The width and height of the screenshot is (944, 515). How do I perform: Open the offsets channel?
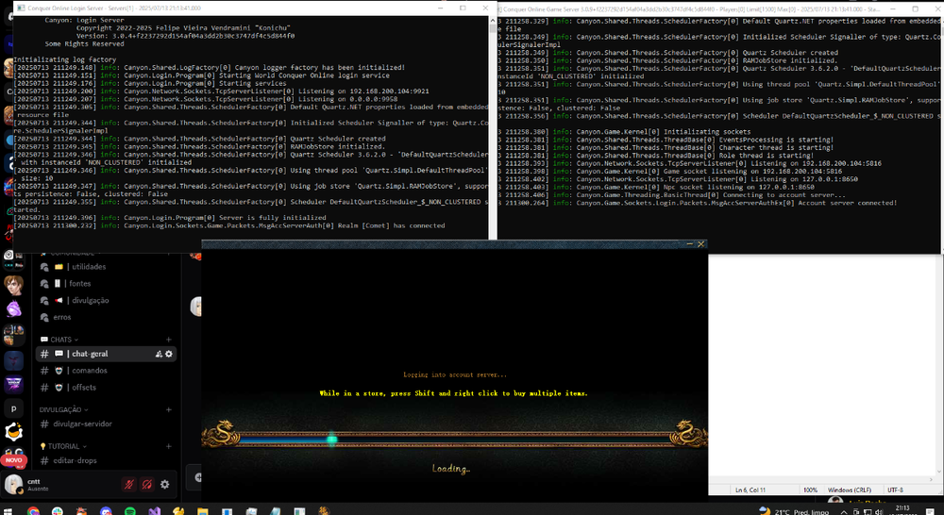tap(84, 387)
